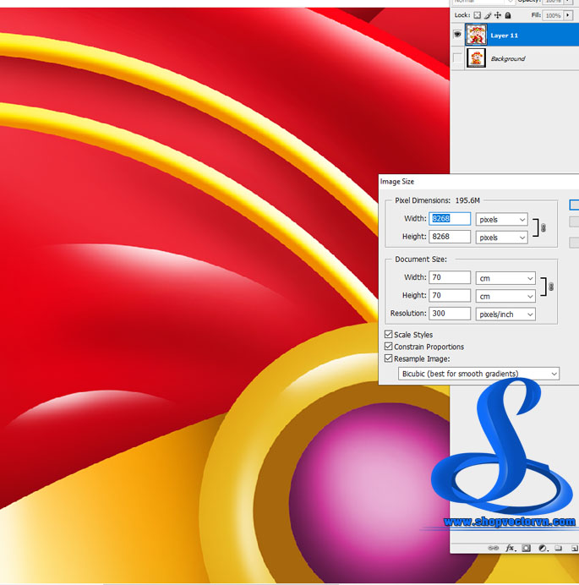
Task: Uncheck Scale Styles checkbox
Action: (388, 334)
